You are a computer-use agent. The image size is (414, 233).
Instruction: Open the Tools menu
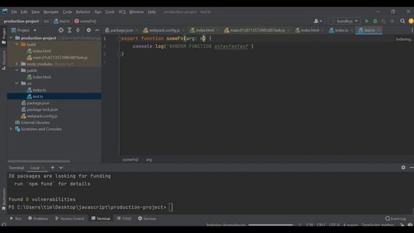click(110, 12)
